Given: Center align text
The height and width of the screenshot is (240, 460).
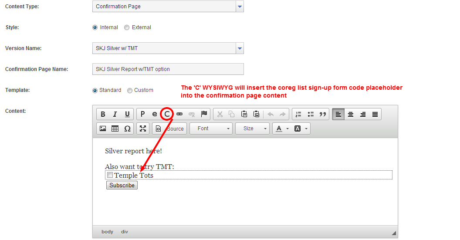Looking at the screenshot, I should [x=351, y=114].
